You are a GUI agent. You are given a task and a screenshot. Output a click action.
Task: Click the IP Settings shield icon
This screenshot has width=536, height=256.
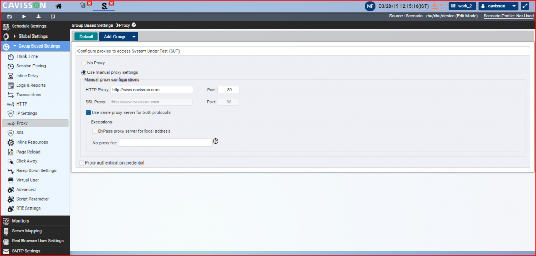tap(10, 114)
